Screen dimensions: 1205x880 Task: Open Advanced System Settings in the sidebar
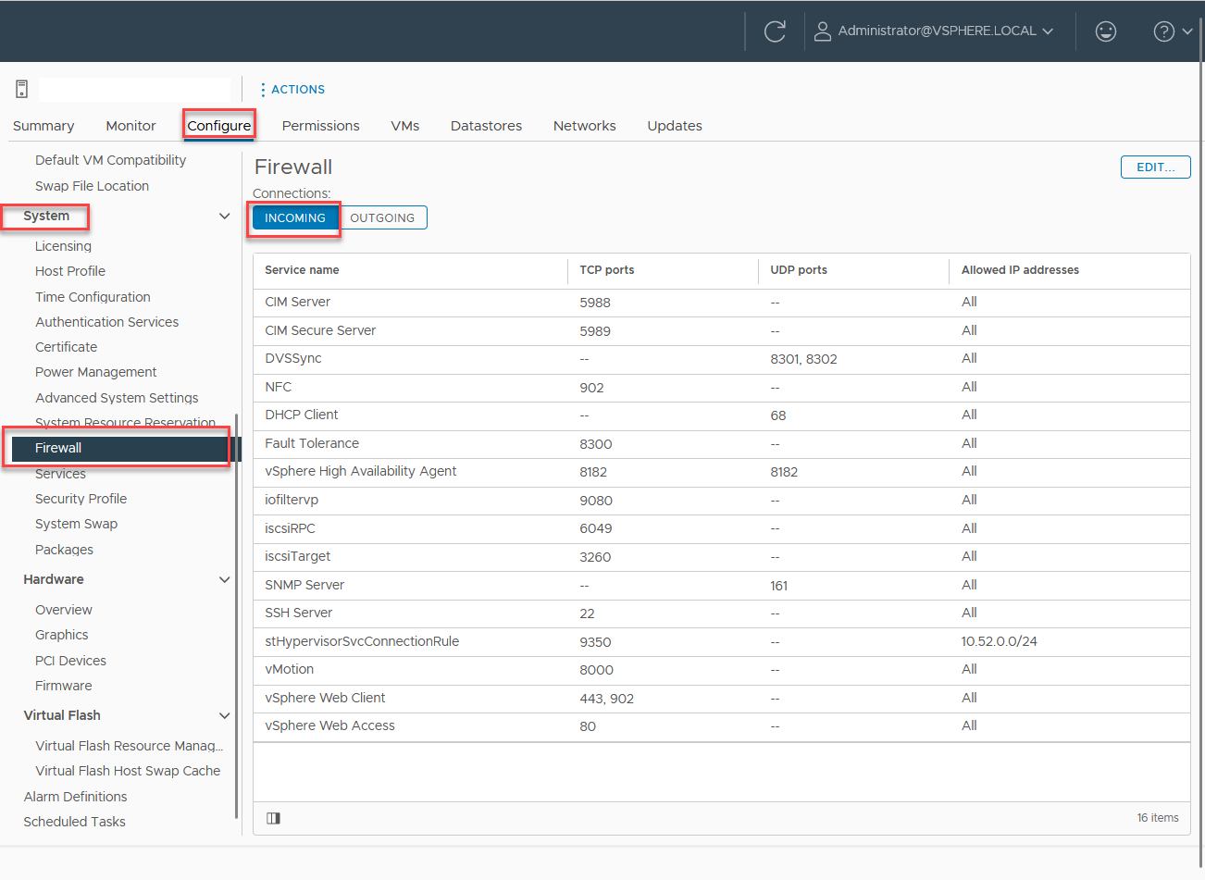[x=117, y=397]
